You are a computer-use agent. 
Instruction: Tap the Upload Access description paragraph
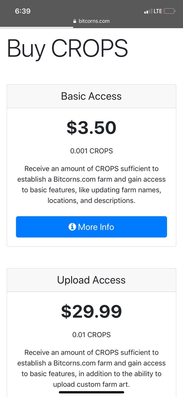tap(91, 368)
